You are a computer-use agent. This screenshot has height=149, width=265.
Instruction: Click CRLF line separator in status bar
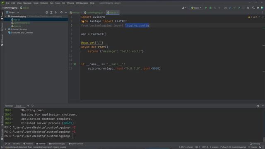(x=197, y=147)
